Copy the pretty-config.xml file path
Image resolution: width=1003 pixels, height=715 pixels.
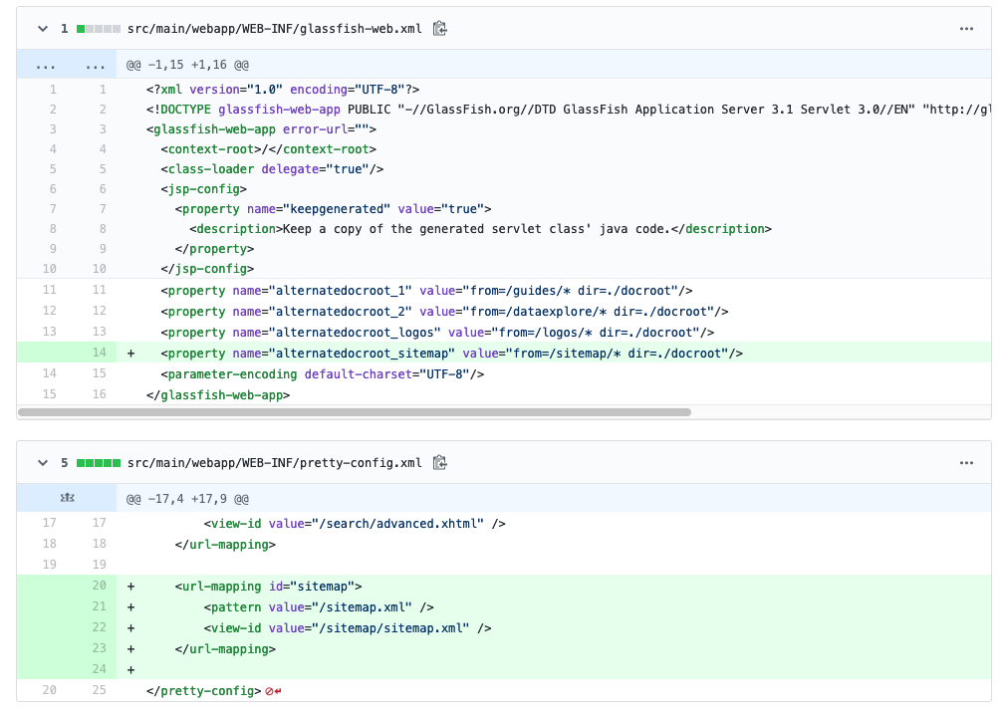441,463
